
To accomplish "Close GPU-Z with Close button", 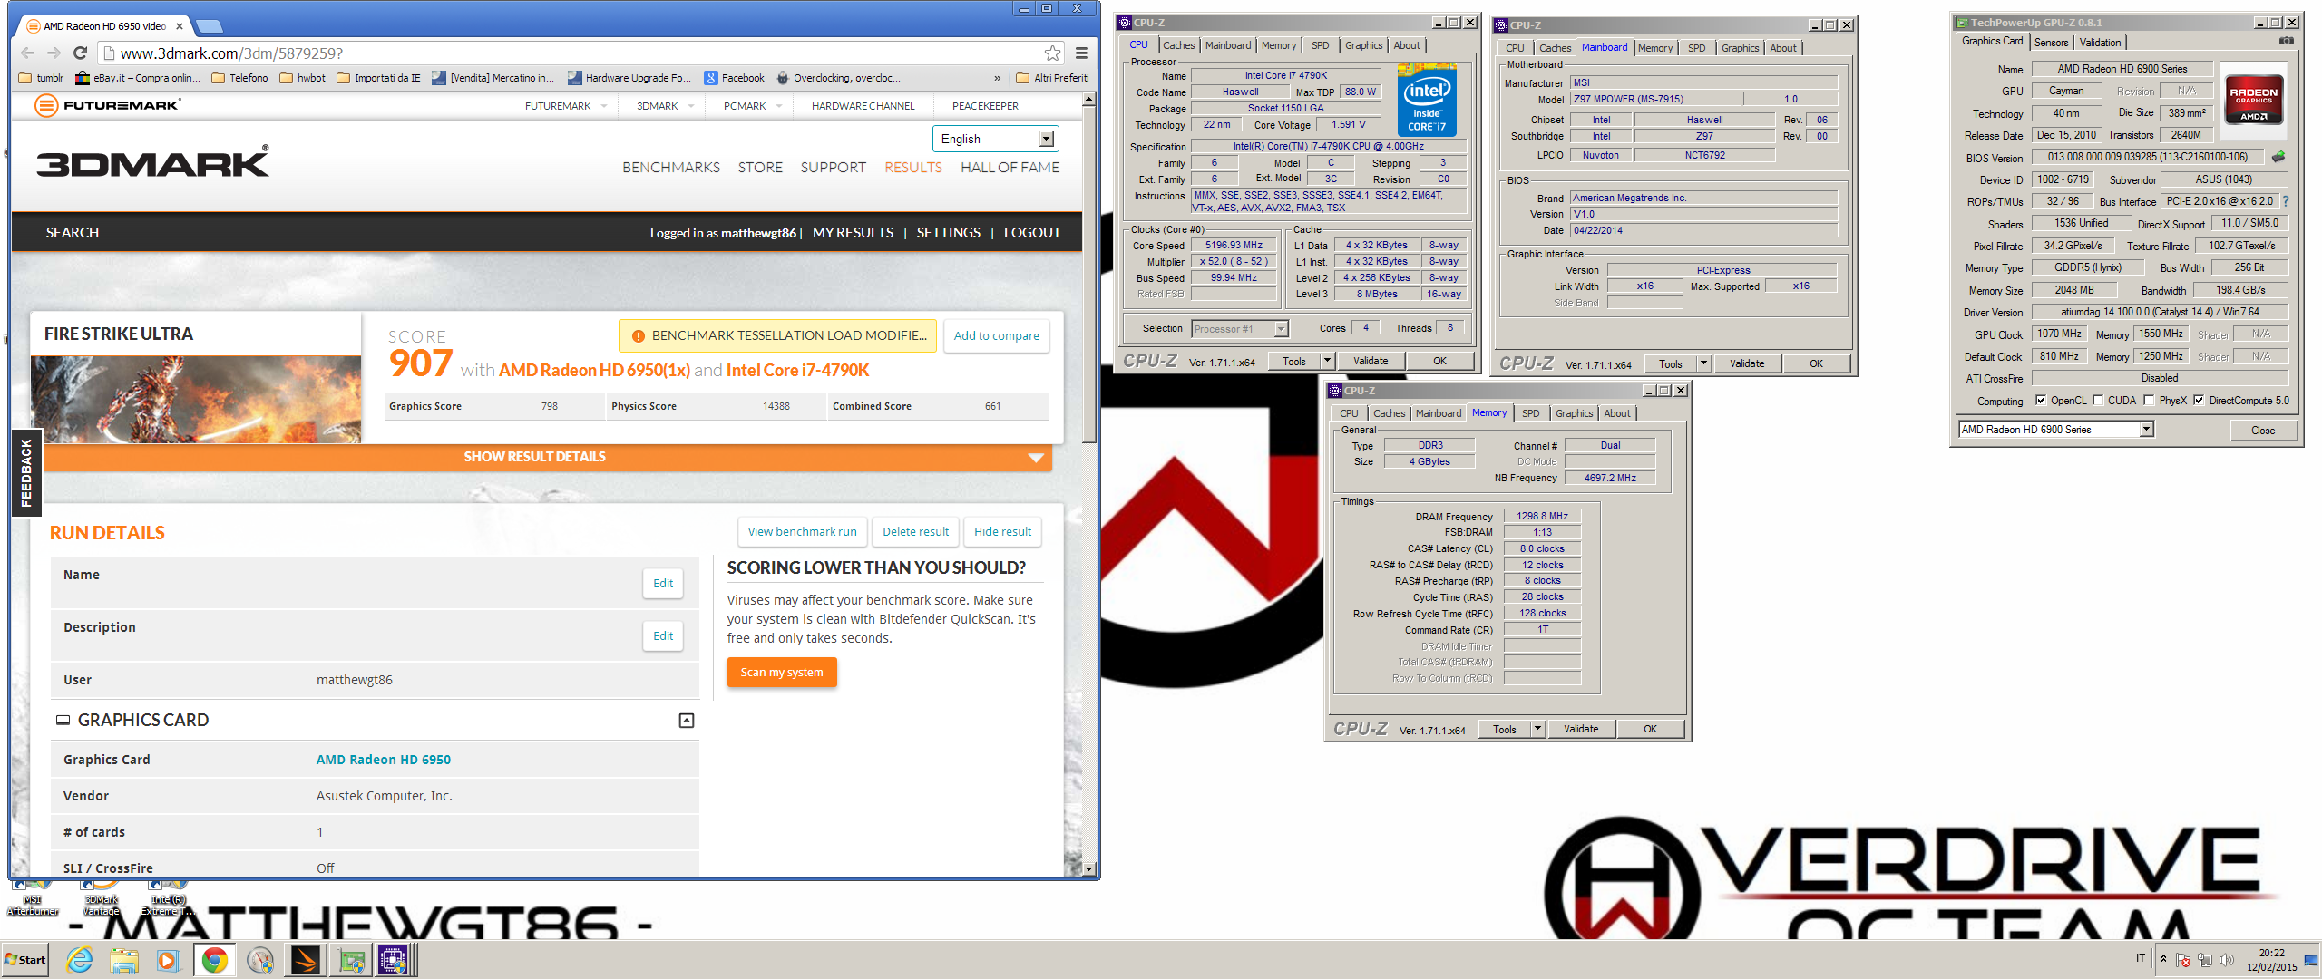I will coord(2262,431).
